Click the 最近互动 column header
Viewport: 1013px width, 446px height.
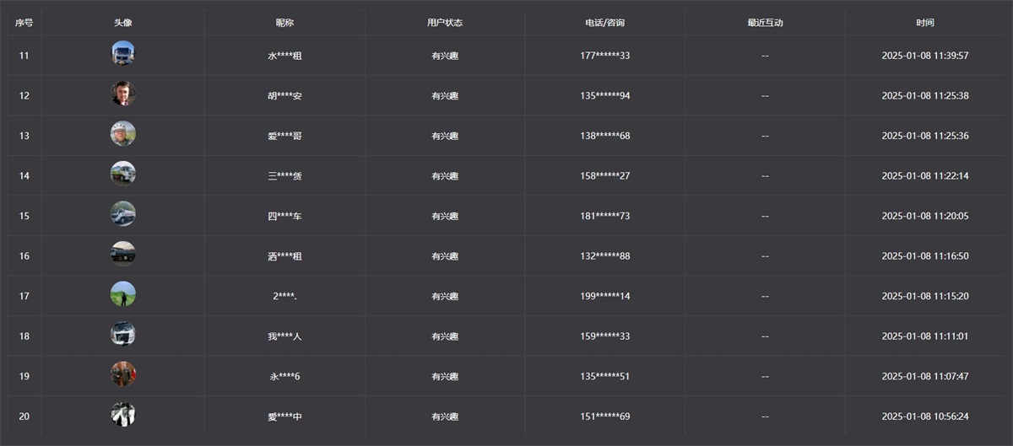(x=765, y=23)
